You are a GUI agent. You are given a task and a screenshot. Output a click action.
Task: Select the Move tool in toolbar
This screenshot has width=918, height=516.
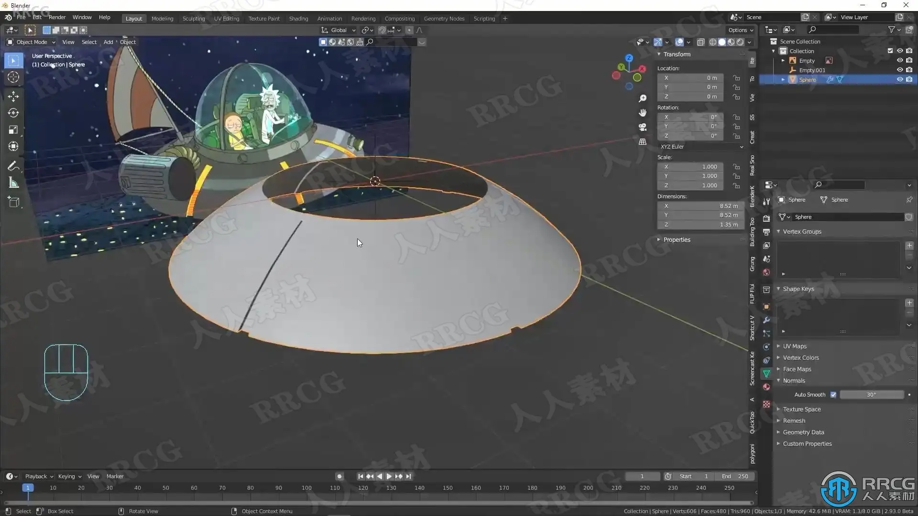[x=13, y=96]
